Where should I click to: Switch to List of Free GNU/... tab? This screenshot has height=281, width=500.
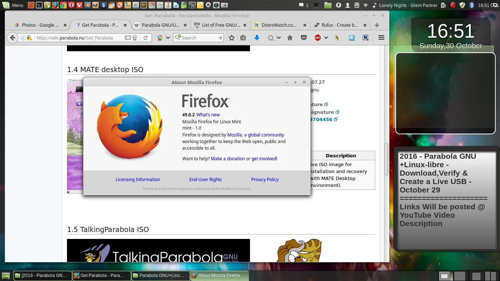pos(221,25)
